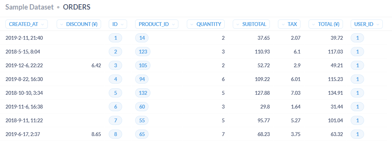Open product ID 65 link
The image size is (392, 141).
142,134
